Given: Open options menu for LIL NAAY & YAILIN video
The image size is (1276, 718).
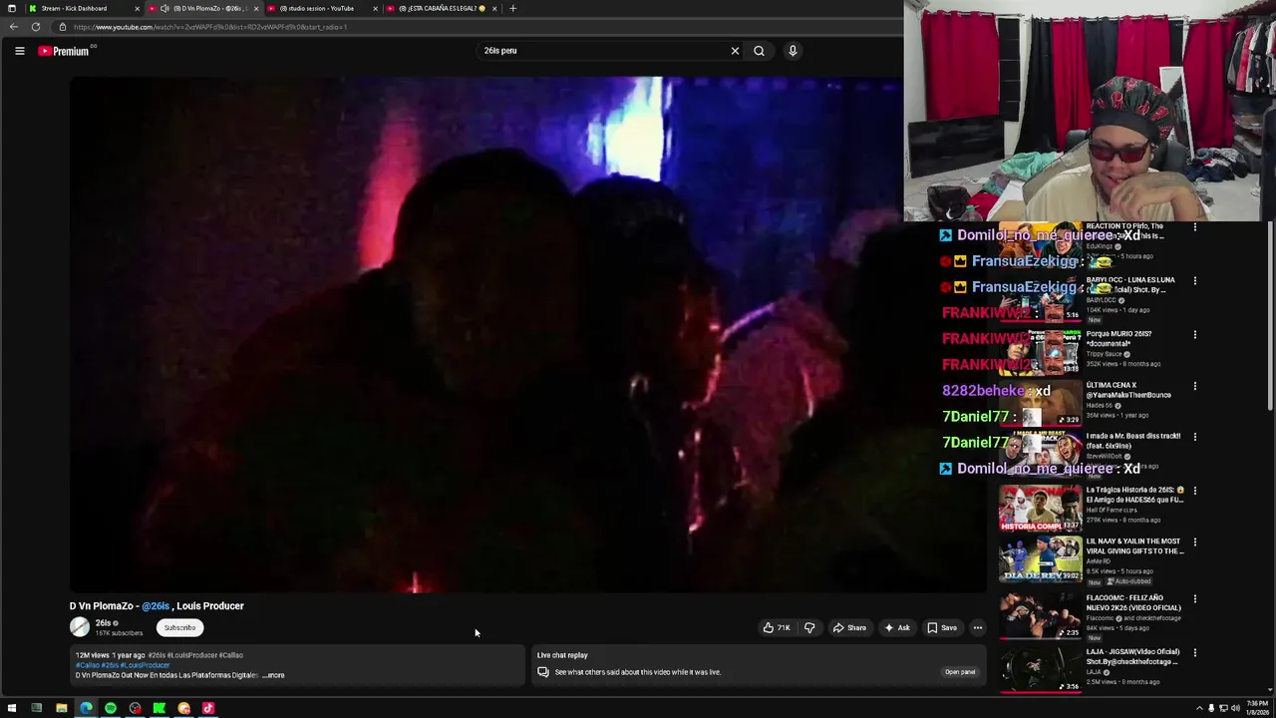Looking at the screenshot, I should [x=1195, y=542].
